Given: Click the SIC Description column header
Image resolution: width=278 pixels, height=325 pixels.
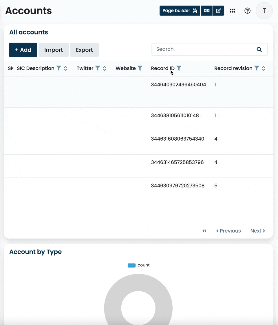Looking at the screenshot, I should click(x=36, y=68).
